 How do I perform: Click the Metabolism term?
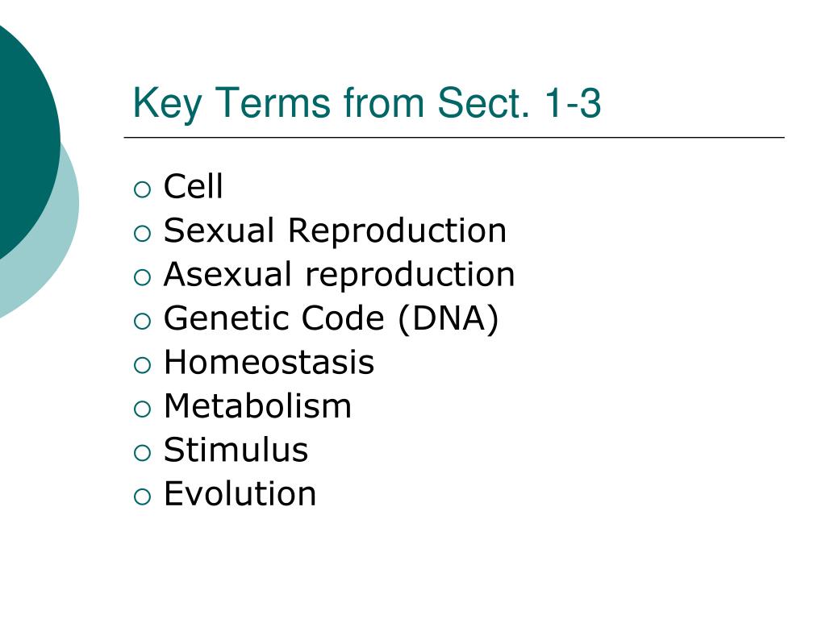coord(257,406)
